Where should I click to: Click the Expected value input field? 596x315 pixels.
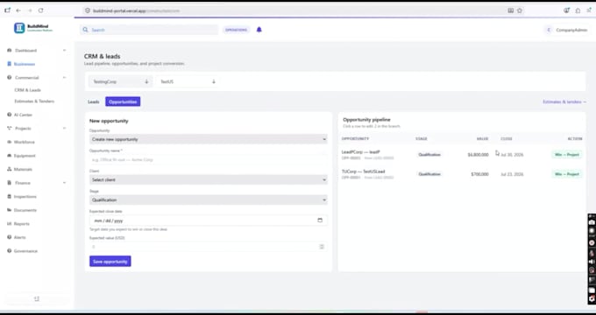pyautogui.click(x=209, y=247)
